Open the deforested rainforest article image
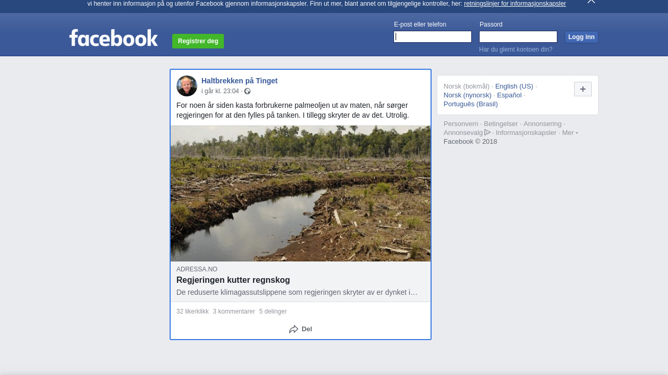 [x=301, y=193]
